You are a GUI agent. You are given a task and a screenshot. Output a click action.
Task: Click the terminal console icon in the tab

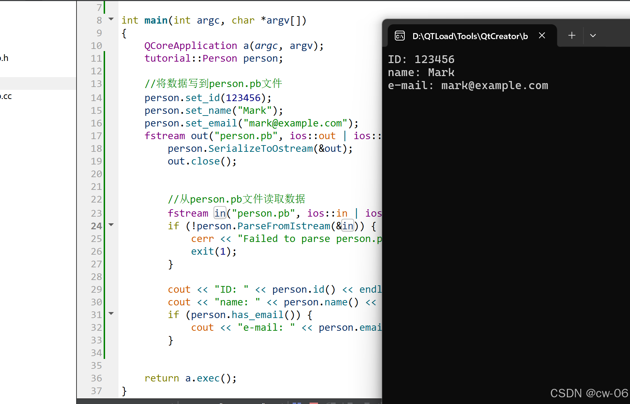[400, 36]
